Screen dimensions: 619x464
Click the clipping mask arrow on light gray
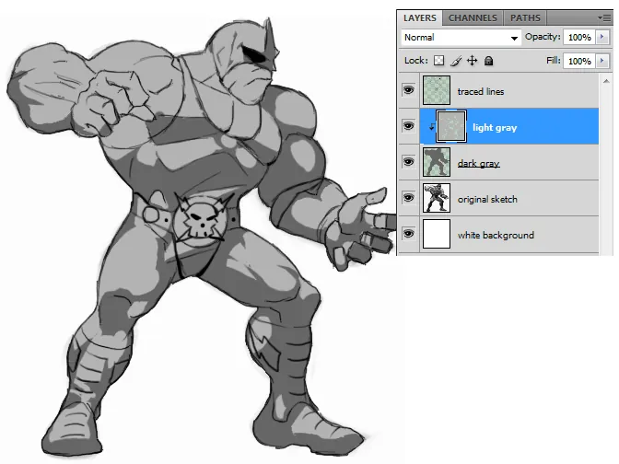point(431,127)
